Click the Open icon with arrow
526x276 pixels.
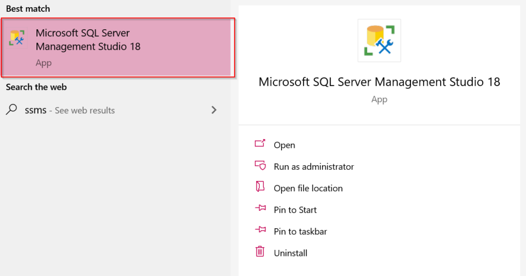(x=260, y=144)
